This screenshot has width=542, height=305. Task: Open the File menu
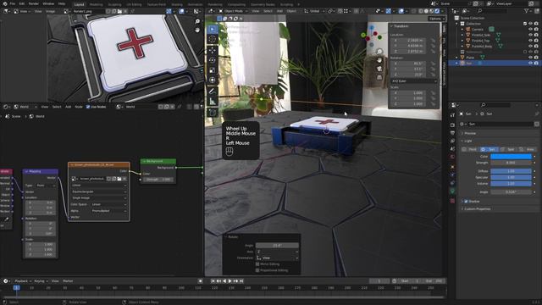tap(12, 3)
